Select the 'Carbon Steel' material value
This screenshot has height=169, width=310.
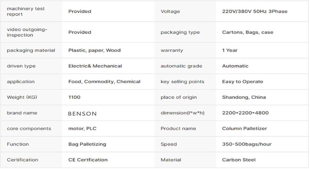(239, 160)
